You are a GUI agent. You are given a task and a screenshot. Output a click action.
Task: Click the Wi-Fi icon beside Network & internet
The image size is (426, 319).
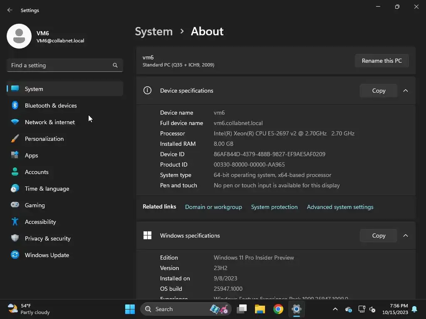(x=15, y=122)
